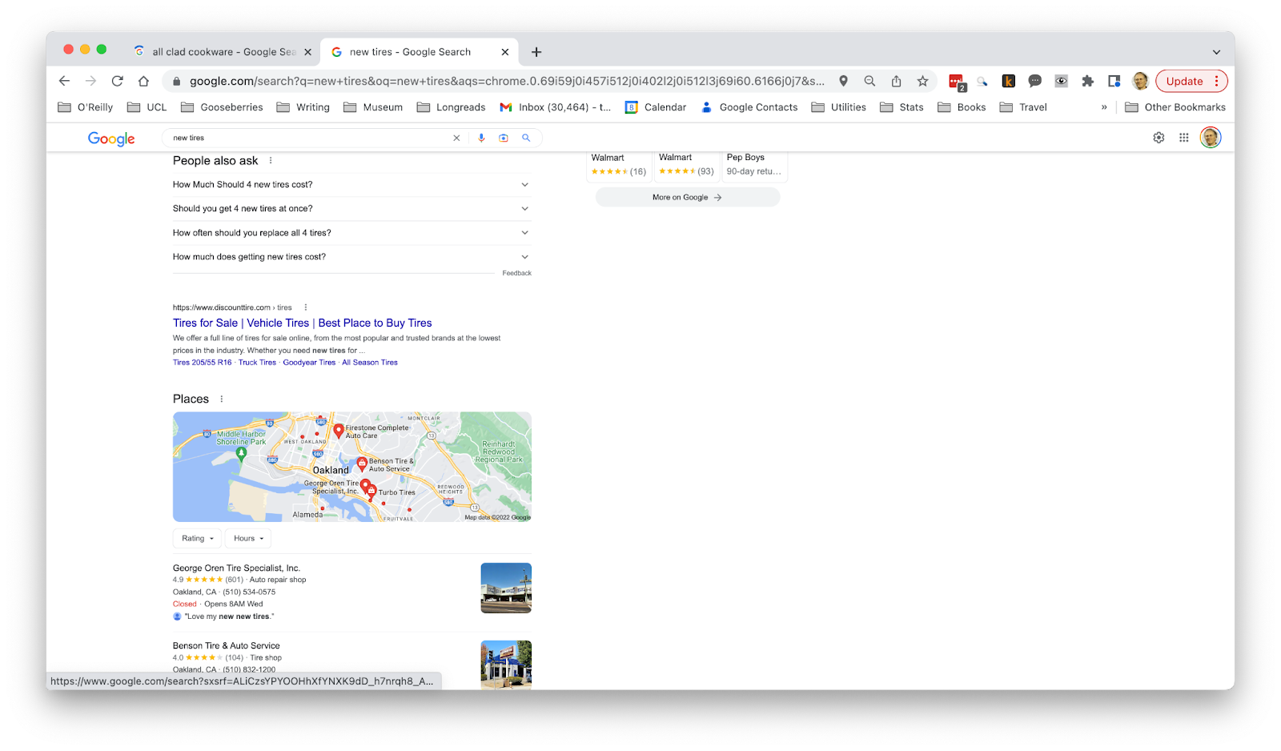Open options for People also ask
Image resolution: width=1281 pixels, height=751 pixels.
pos(271,160)
